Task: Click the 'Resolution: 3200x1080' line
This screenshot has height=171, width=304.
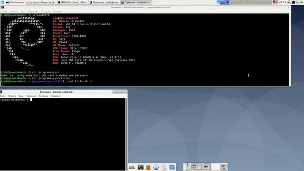Action: point(69,36)
